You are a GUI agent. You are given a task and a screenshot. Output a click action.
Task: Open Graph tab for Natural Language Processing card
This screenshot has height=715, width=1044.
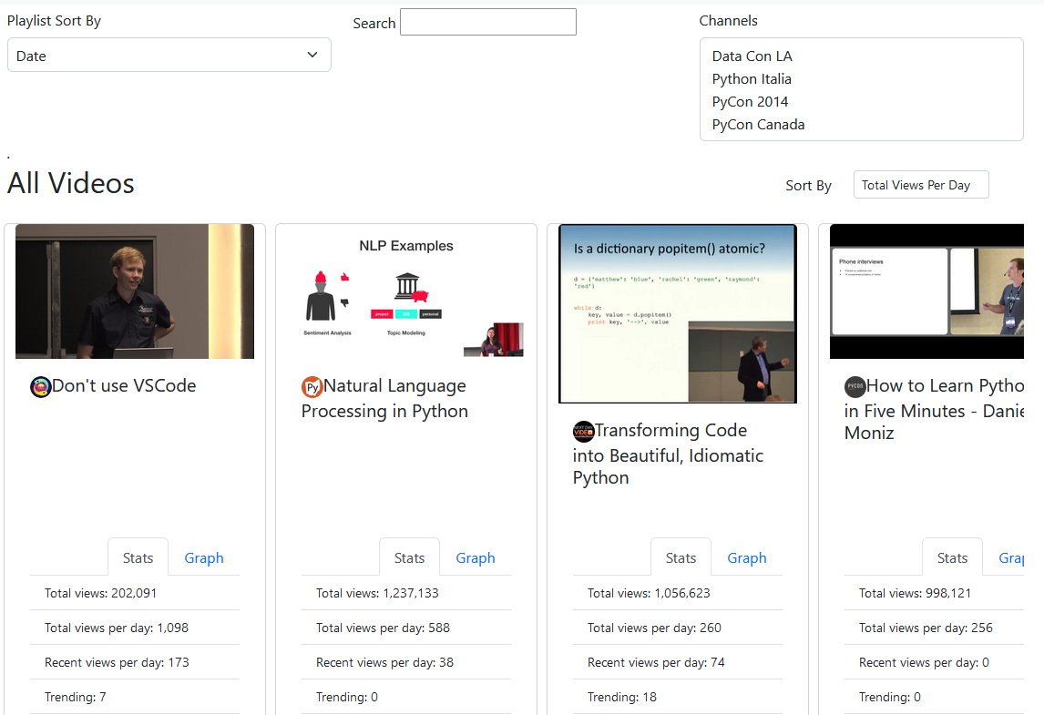tap(475, 558)
